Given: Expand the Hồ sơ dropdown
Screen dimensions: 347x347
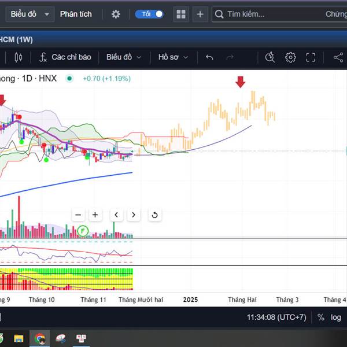Looking at the screenshot, I should (173, 57).
